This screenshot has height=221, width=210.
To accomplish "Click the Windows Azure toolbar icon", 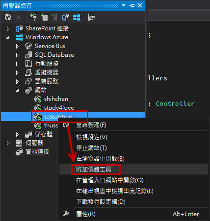I will (77, 17).
